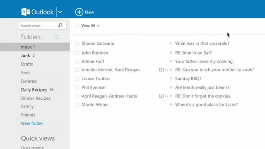The height and width of the screenshot is (149, 265).
Task: Tick the select-all checkbox beside View
Action: point(77,26)
